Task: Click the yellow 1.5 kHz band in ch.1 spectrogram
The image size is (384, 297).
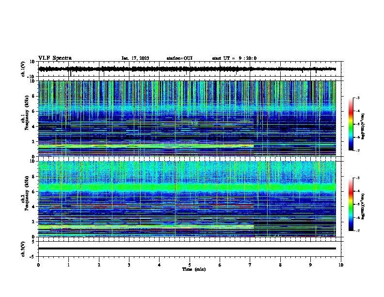Action: tap(146, 146)
